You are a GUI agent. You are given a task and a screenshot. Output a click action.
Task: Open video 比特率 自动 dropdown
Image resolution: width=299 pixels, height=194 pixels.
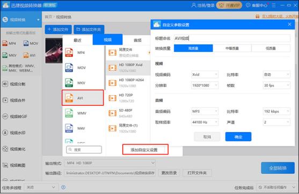click(x=276, y=75)
